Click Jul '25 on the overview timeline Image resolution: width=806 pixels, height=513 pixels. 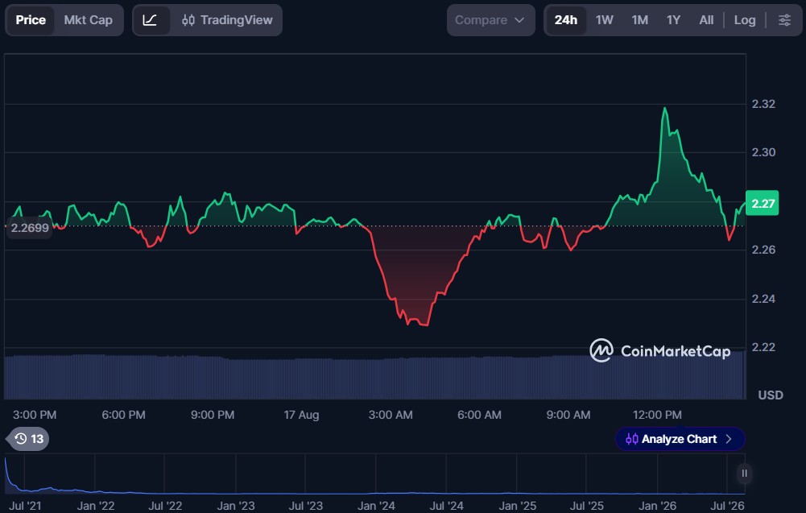pos(586,506)
